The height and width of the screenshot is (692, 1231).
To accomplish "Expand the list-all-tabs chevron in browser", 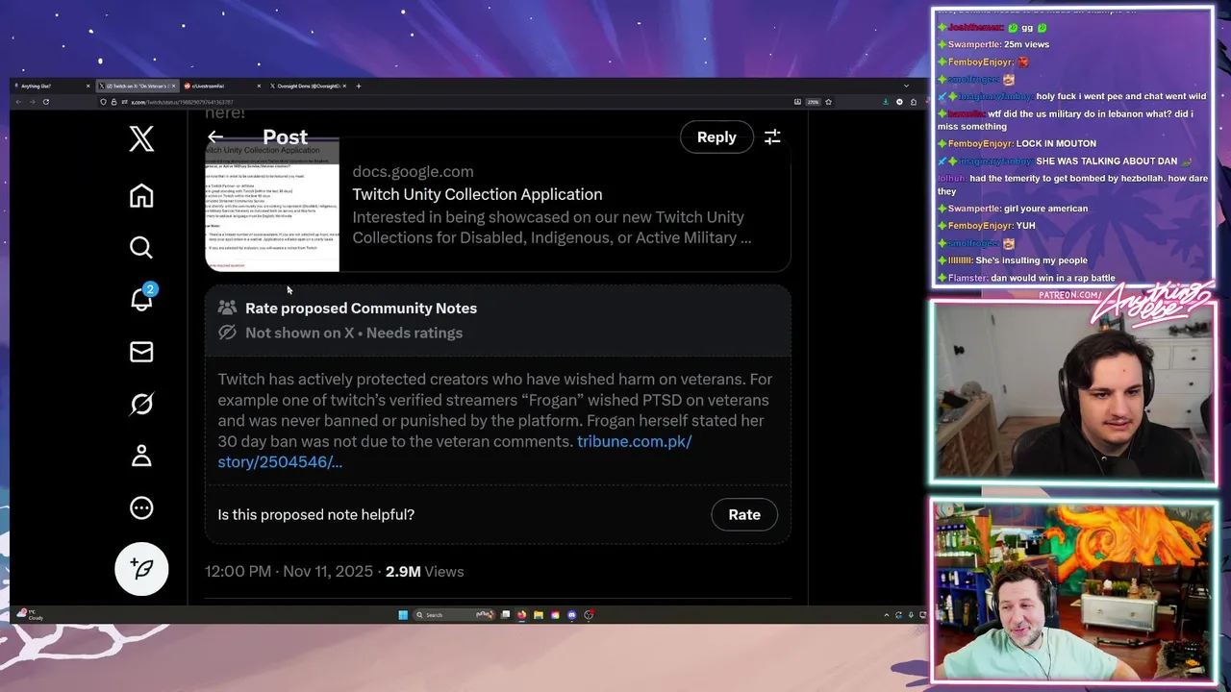I will (905, 86).
